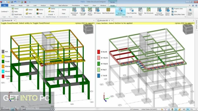
Task: Expand the left view tab list arrow
Action: click(x=94, y=20)
